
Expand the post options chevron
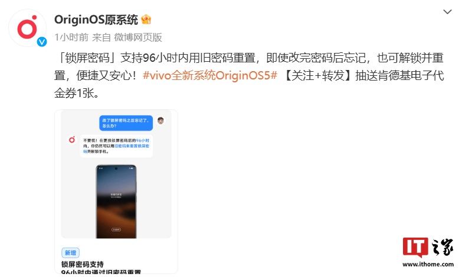click(447, 12)
